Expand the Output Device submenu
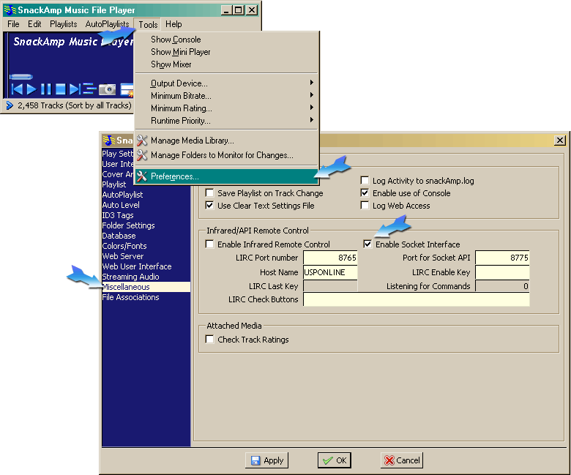The height and width of the screenshot is (475, 571). (x=226, y=83)
